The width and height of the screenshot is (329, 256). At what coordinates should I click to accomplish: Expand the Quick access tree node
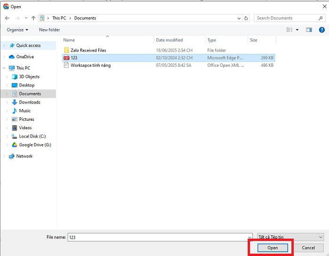5,46
